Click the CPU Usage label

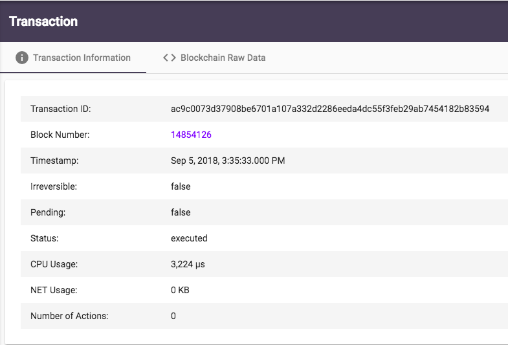pos(54,264)
